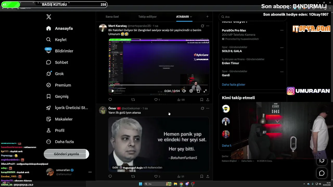Open Grok action on Mert Karataş's post

(202, 26)
